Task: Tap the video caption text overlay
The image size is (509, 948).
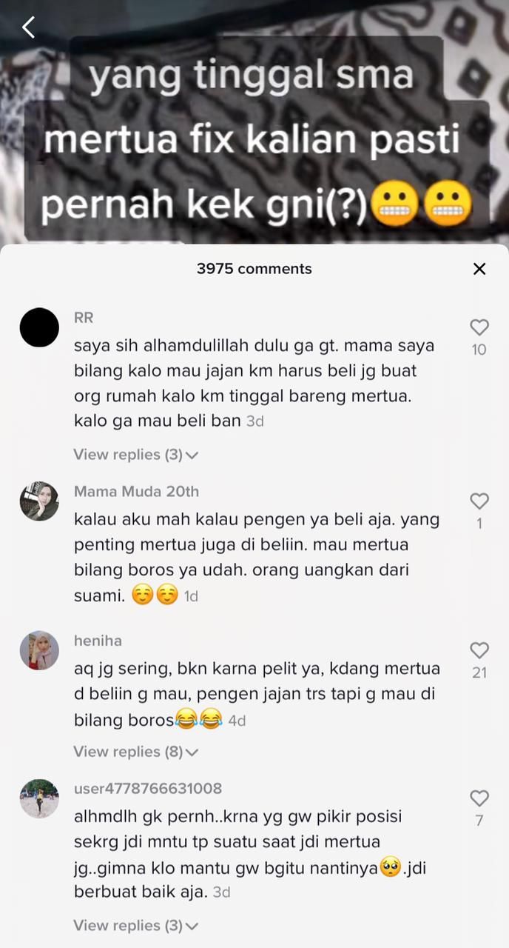Action: (x=256, y=139)
